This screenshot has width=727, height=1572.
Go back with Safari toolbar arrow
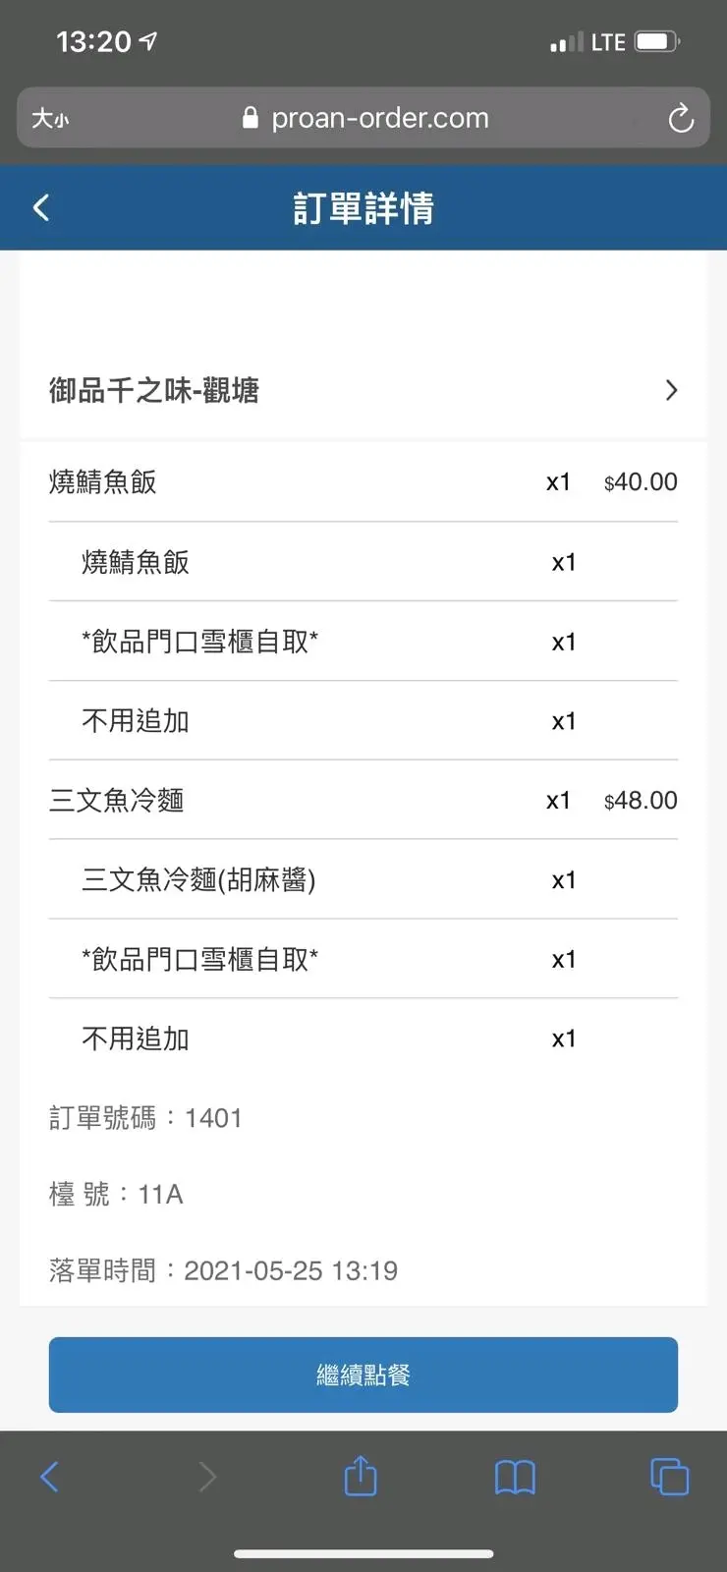(x=50, y=1477)
